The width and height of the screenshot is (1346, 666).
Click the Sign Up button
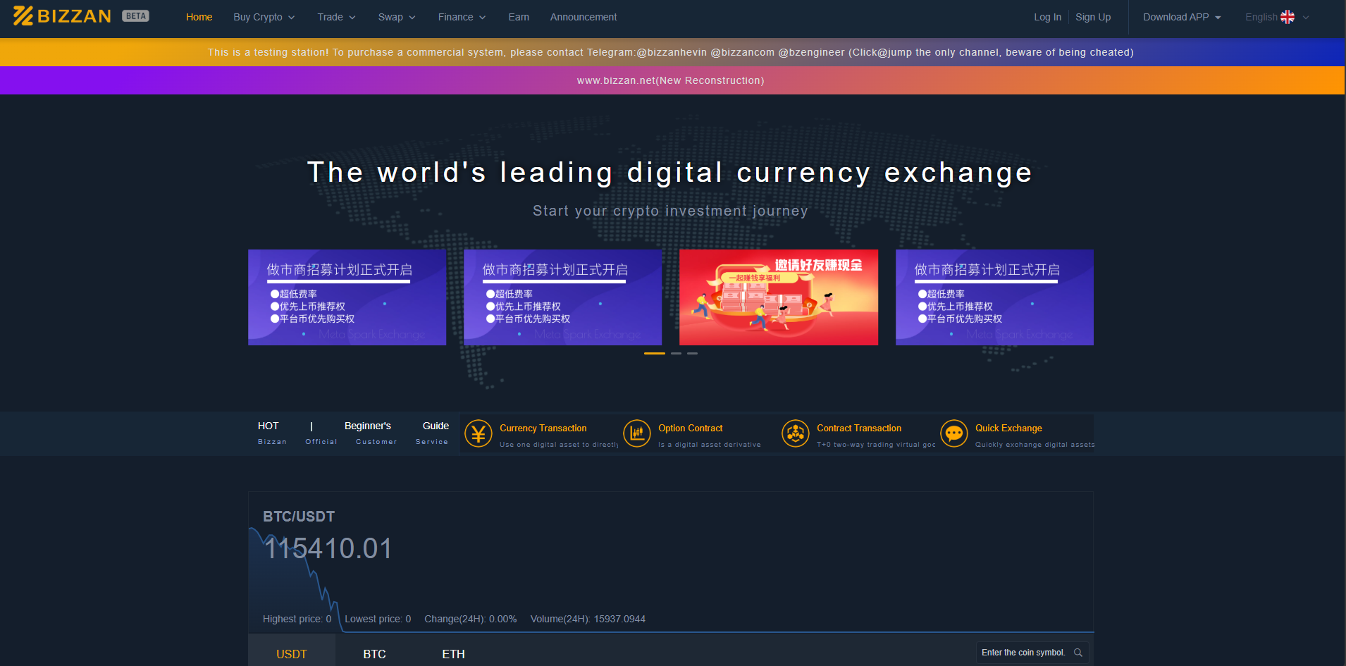[1092, 17]
